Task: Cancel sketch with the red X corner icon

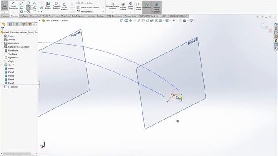Action: click(270, 31)
